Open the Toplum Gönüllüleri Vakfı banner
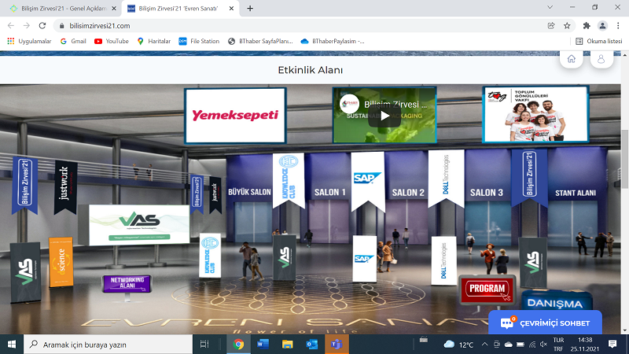 (535, 114)
